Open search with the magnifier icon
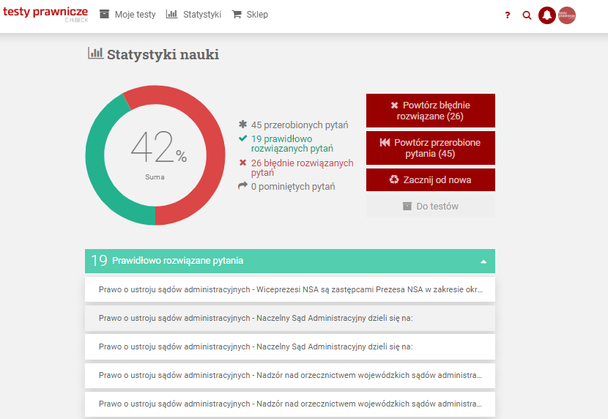The width and height of the screenshot is (608, 419). click(x=527, y=15)
